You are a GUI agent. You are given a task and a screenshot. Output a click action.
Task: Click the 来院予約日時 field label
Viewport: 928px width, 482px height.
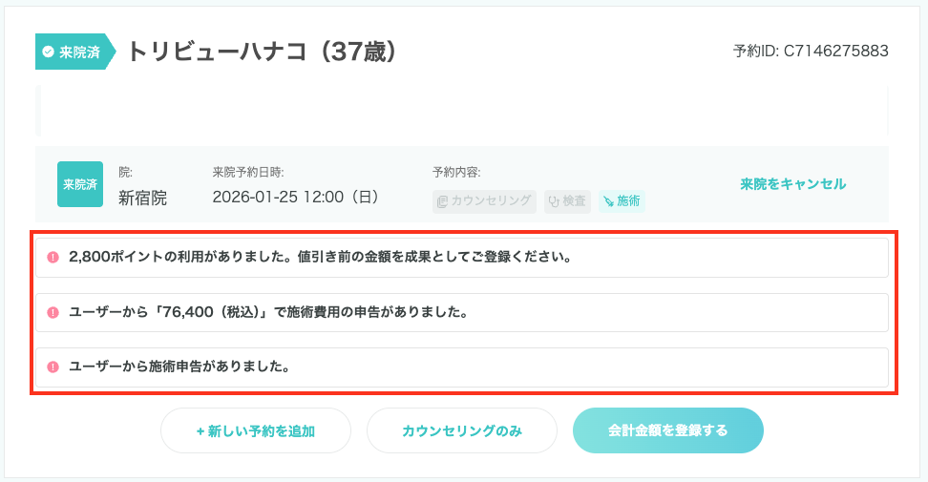tap(248, 173)
